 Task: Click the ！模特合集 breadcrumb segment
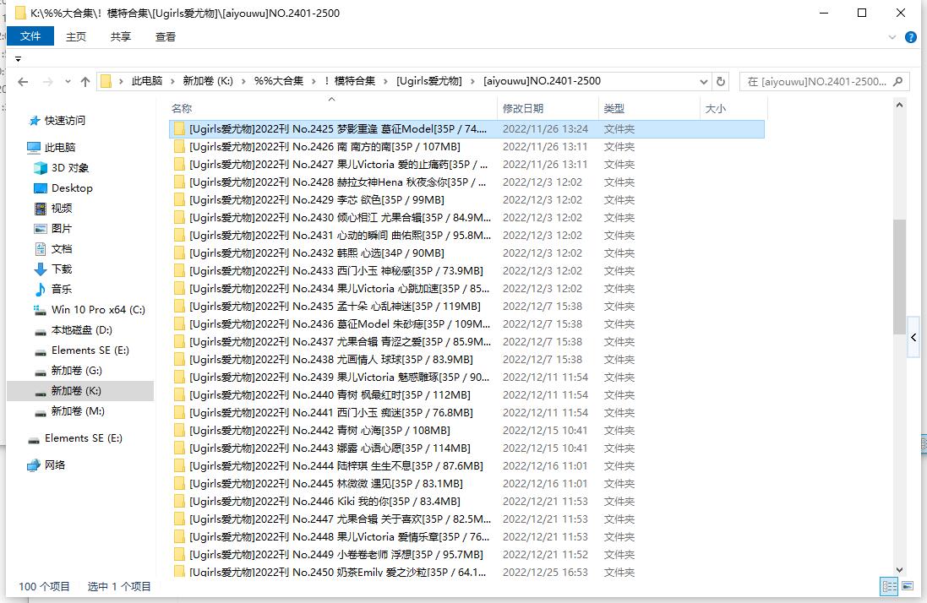(349, 81)
